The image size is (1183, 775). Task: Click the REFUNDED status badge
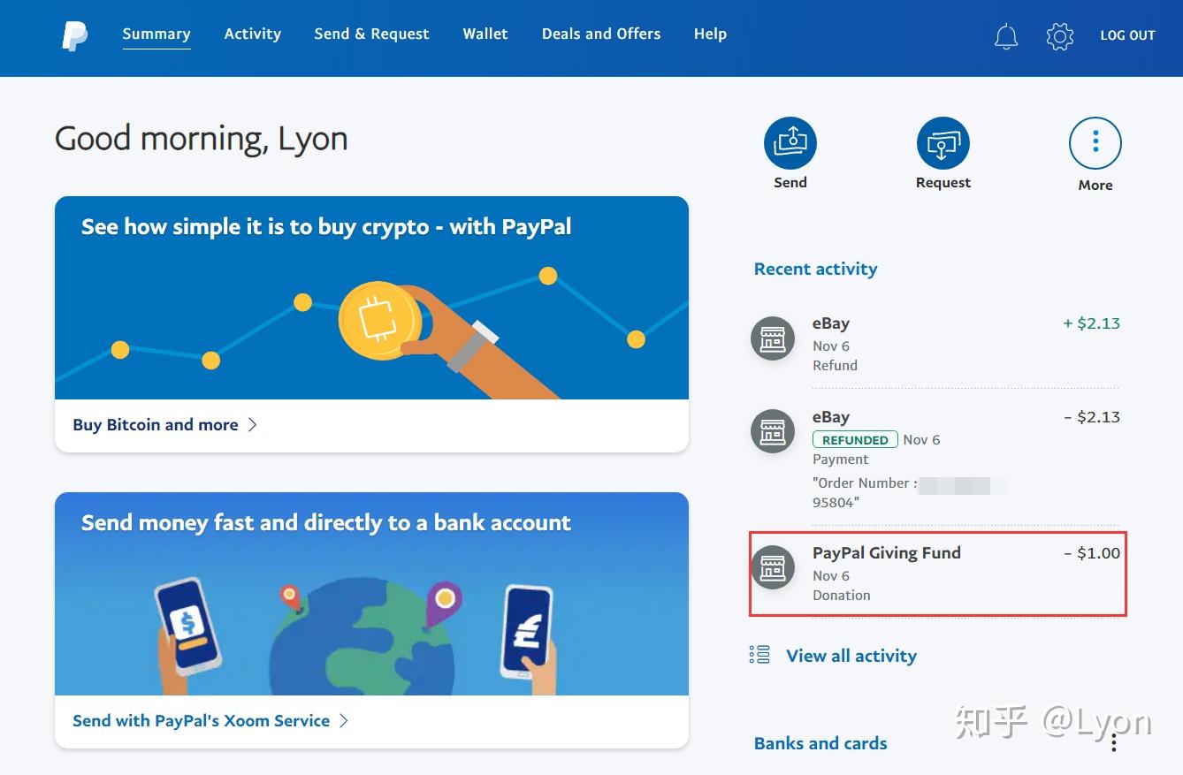pyautogui.click(x=855, y=440)
